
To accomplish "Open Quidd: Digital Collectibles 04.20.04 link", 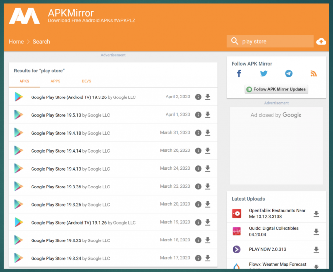I will pos(273,231).
